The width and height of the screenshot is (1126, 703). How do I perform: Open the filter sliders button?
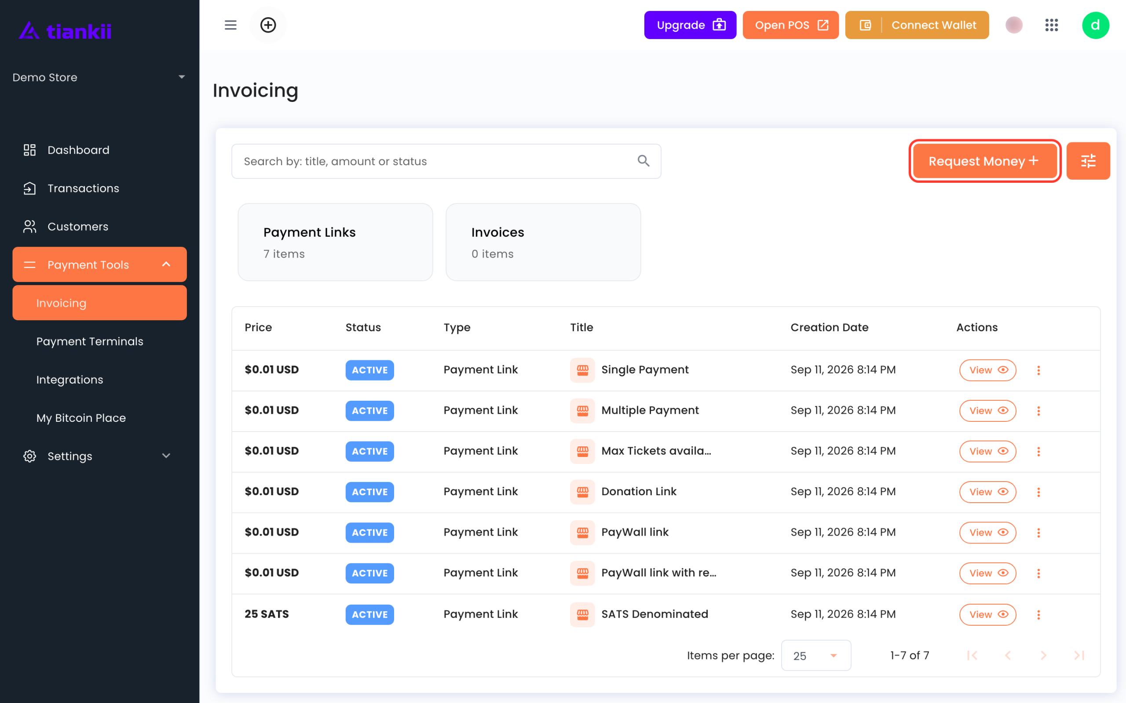coord(1088,161)
